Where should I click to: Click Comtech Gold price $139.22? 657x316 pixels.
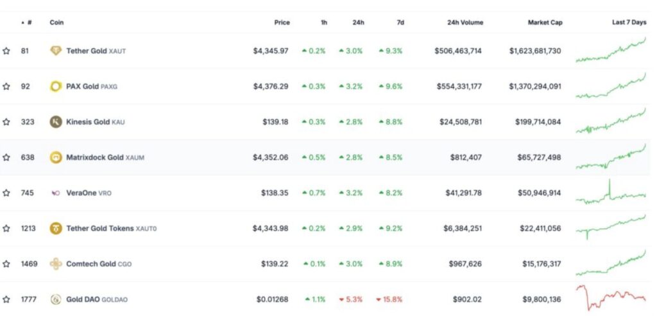tap(275, 264)
